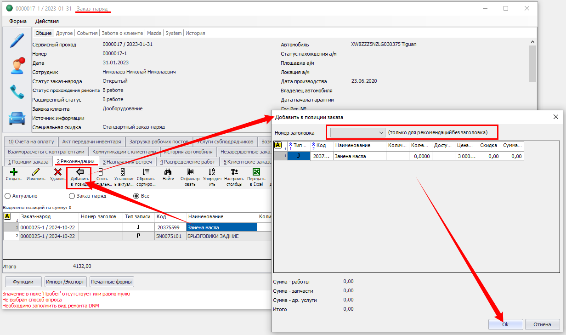Image resolution: width=566 pixels, height=335 pixels.
Task: Open the Печатные формы button
Action: [x=112, y=282]
